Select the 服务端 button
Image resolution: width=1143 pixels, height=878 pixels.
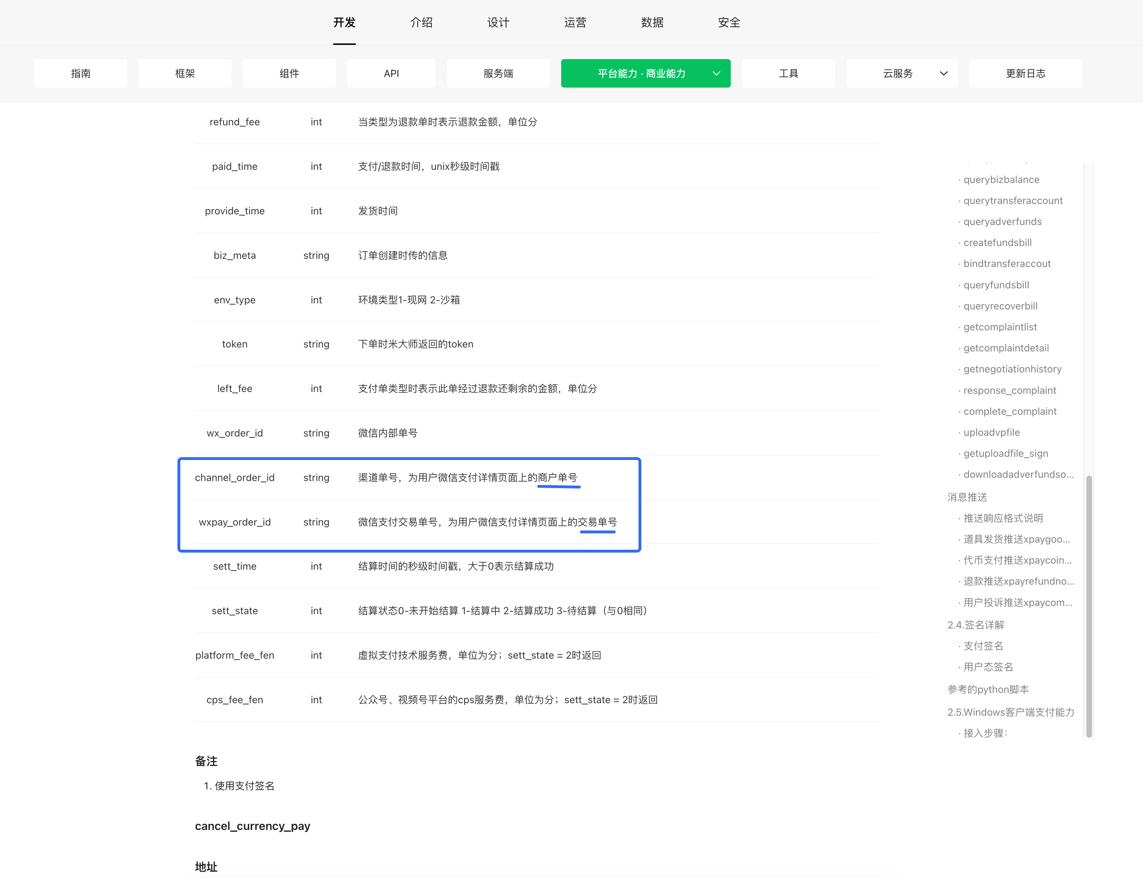(498, 74)
